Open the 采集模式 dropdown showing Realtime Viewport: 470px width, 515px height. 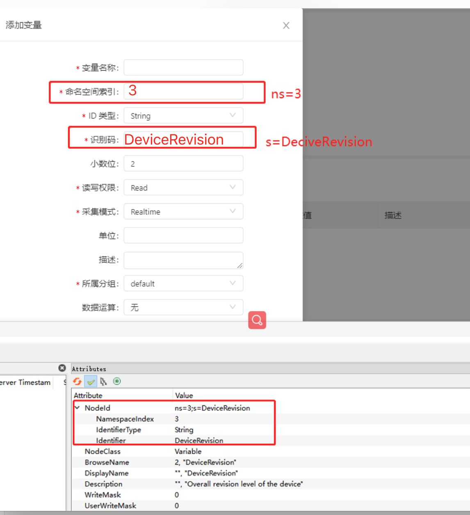(x=183, y=211)
